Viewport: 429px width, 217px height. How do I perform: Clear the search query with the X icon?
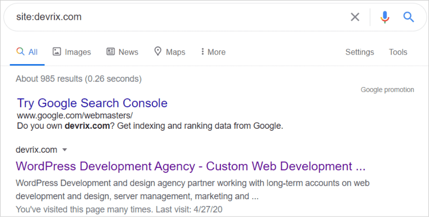point(355,17)
